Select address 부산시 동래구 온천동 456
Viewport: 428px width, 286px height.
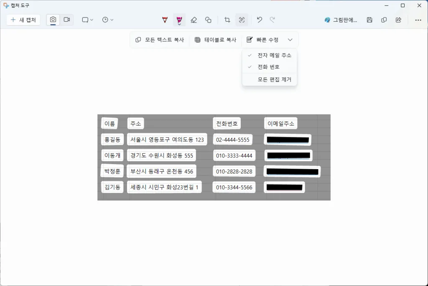pos(162,171)
